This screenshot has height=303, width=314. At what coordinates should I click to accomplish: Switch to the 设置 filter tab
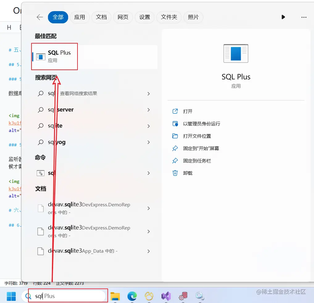pyautogui.click(x=144, y=17)
